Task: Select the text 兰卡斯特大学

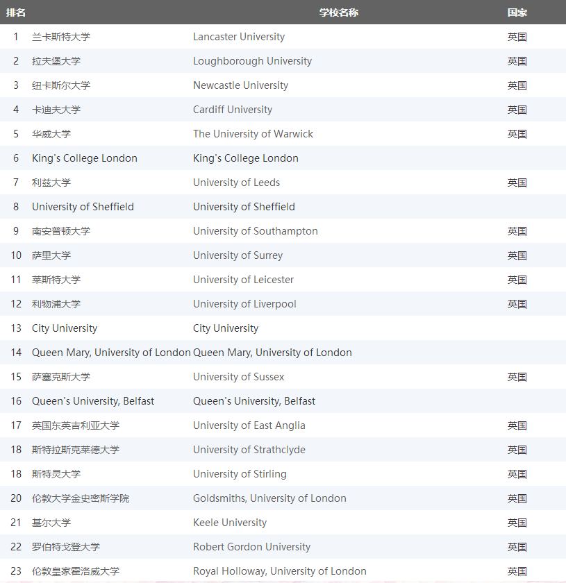Action: click(x=61, y=37)
